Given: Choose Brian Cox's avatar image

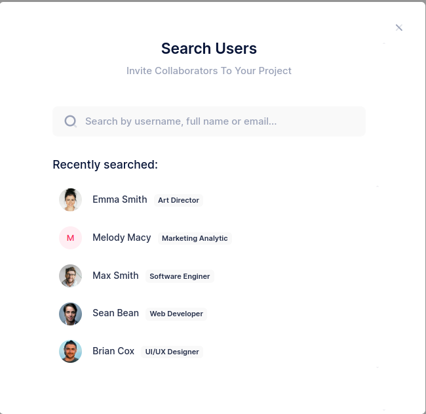Looking at the screenshot, I should pyautogui.click(x=70, y=352).
